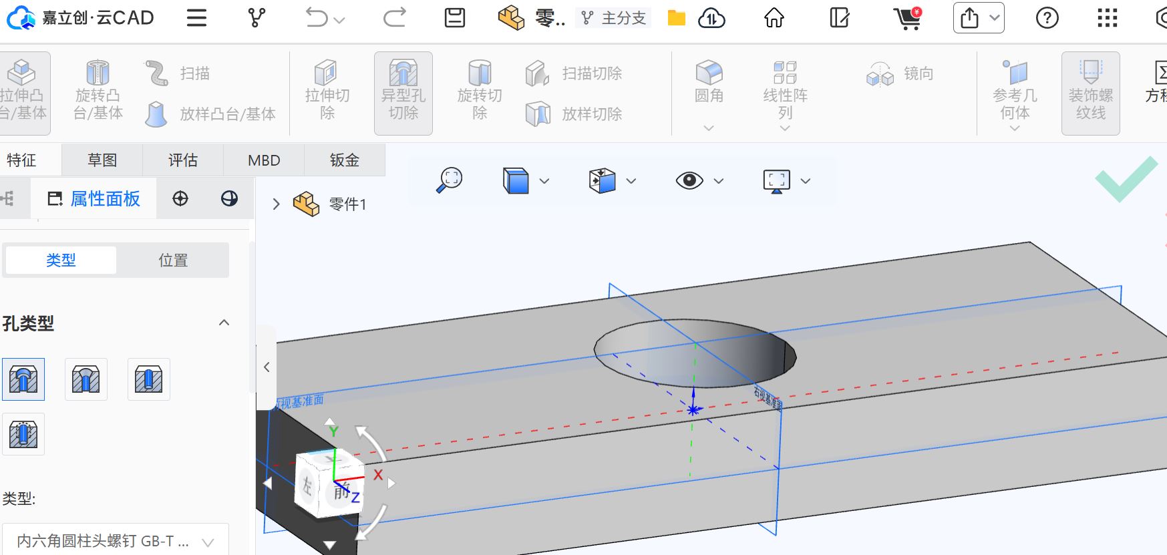Open the eye visibility options dropdown
Viewport: 1167px width, 555px height.
pyautogui.click(x=719, y=181)
